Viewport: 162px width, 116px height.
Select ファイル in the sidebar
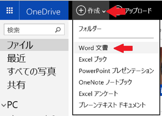pos(34,45)
